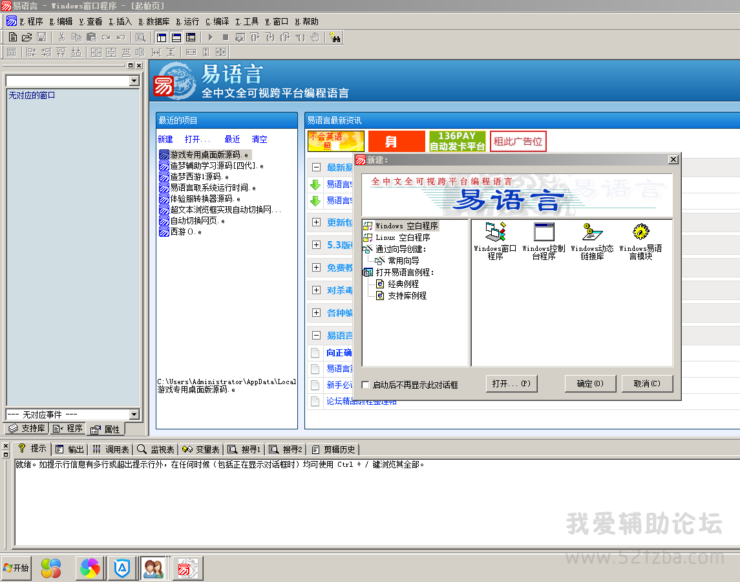This screenshot has width=740, height=582.
Task: Switch to the 输出 tab
Action: point(70,449)
